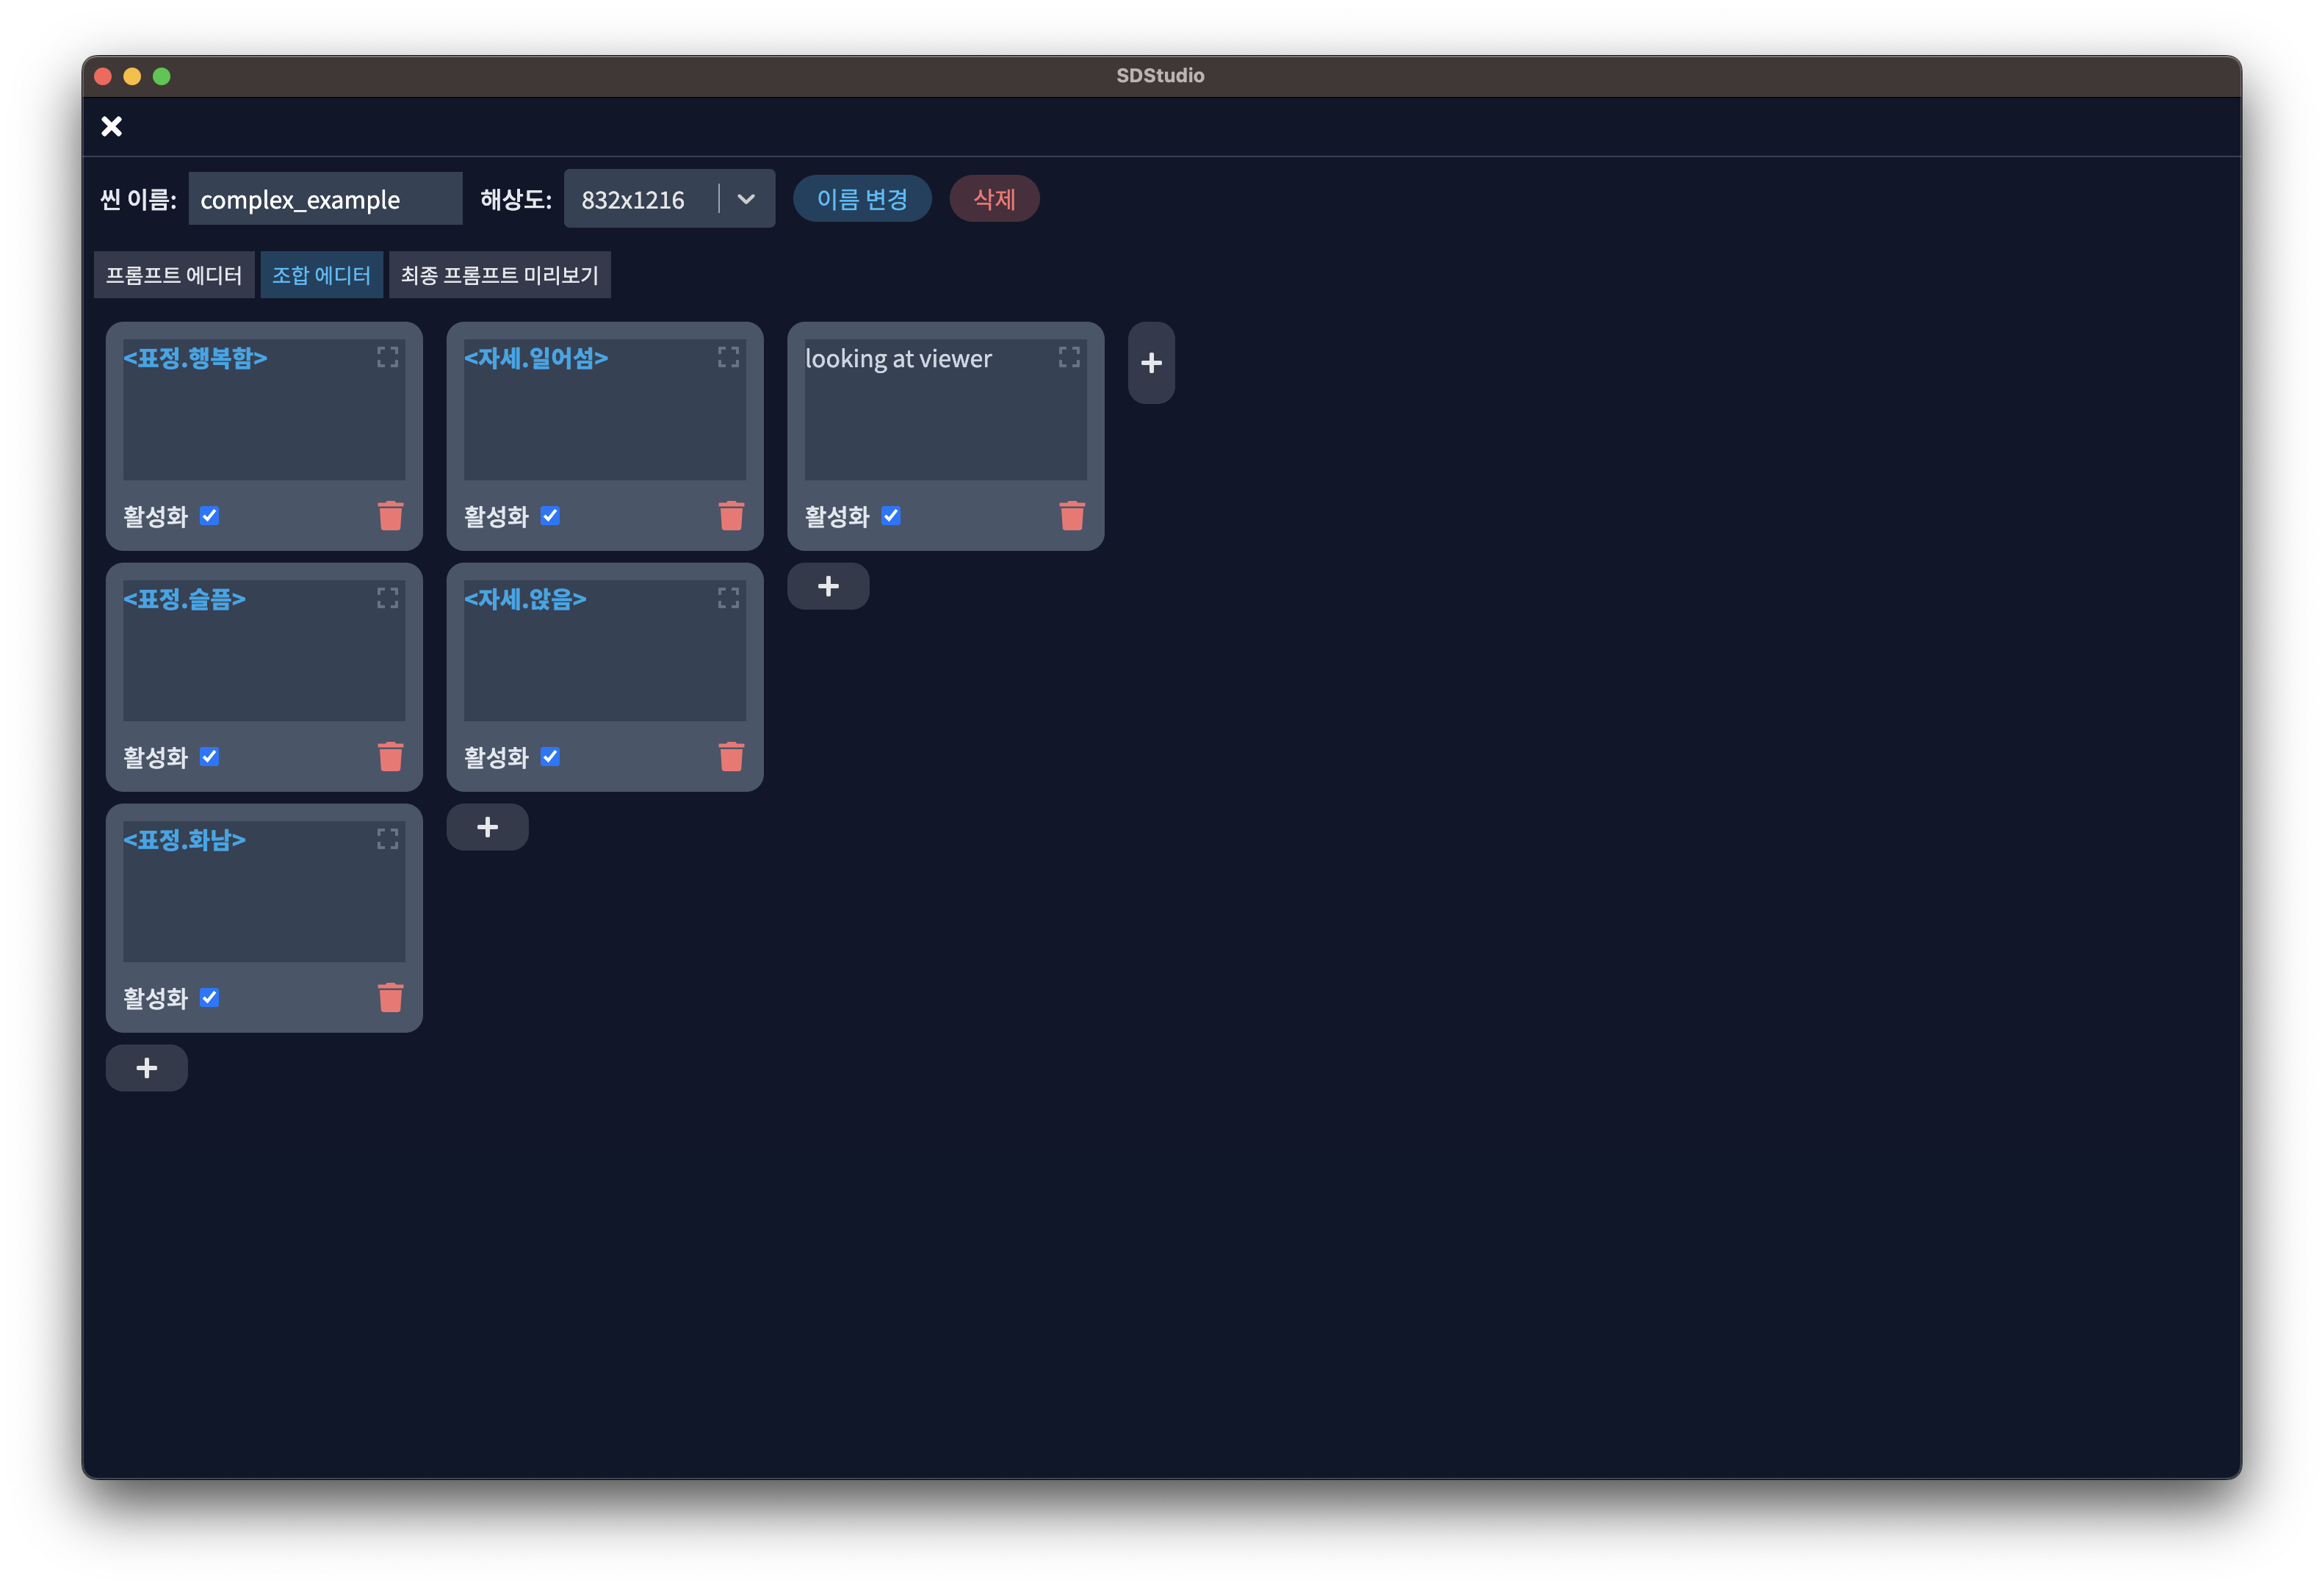The height and width of the screenshot is (1588, 2324).
Task: Add a new card below <표정.화남>
Action: [146, 1068]
